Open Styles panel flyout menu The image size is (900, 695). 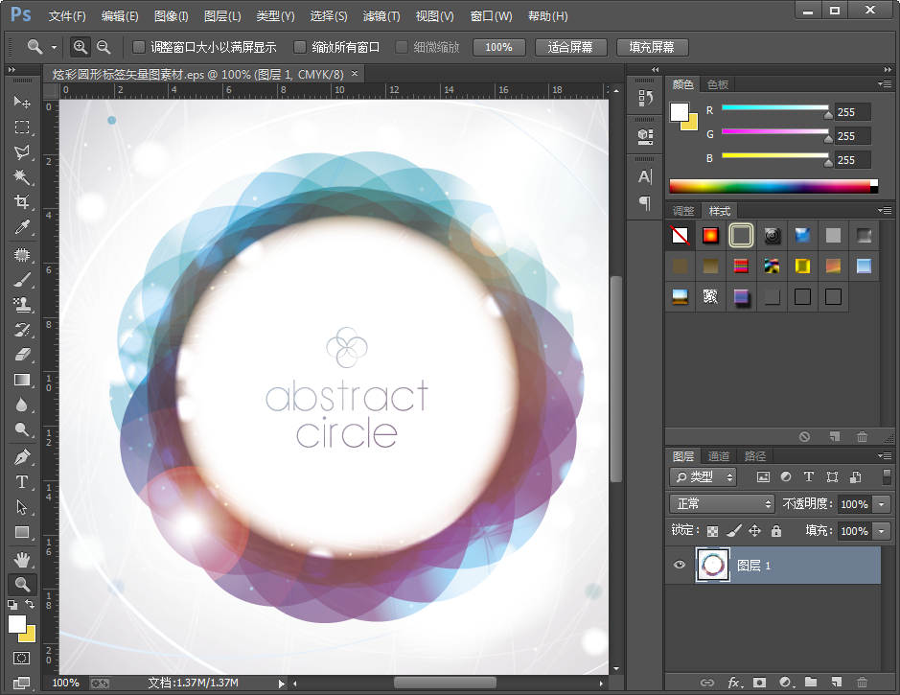(885, 210)
